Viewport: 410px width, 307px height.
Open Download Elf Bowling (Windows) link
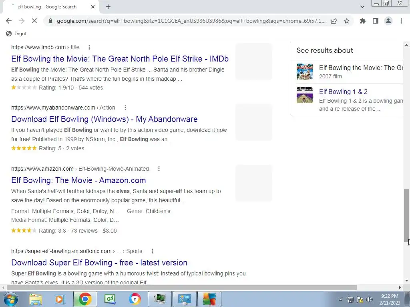click(x=105, y=119)
